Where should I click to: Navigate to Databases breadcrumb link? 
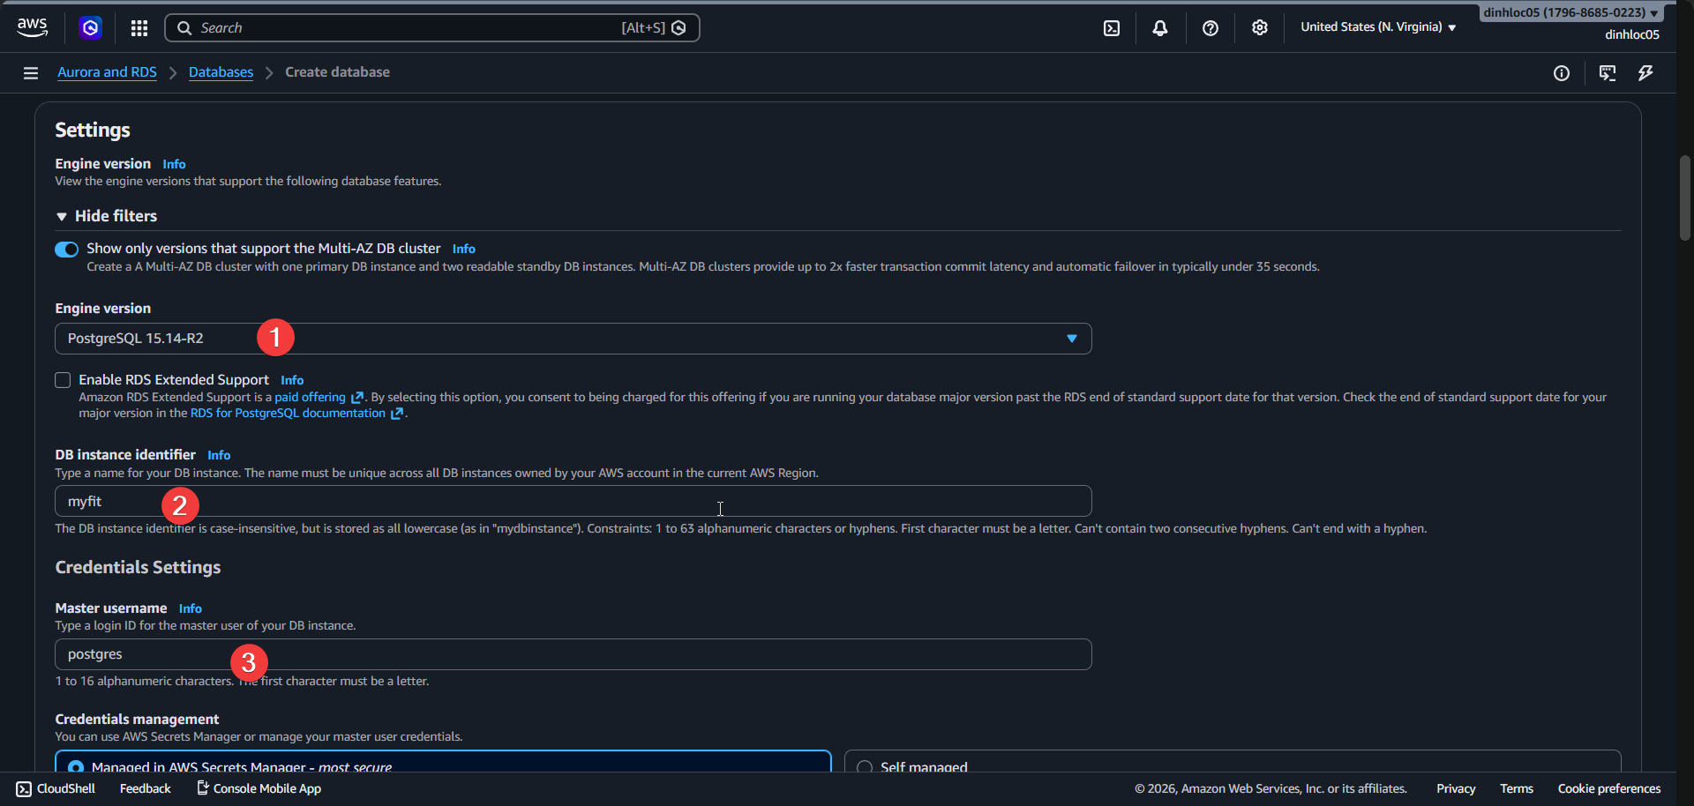pos(221,72)
